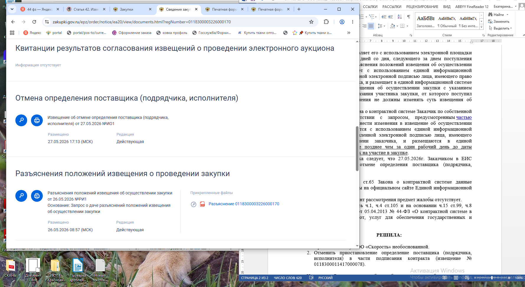Print the clarification entry dated 26.05.2026
The height and width of the screenshot is (287, 525).
[x=37, y=196]
